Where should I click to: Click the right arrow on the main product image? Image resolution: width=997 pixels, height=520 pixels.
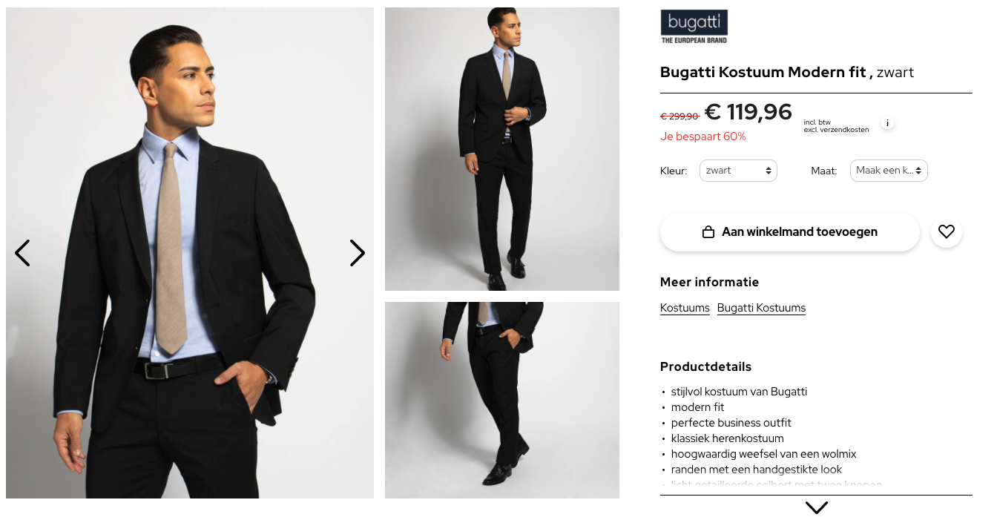point(358,253)
